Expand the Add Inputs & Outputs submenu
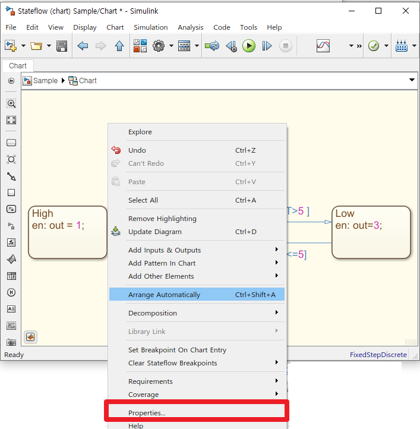 (x=197, y=250)
